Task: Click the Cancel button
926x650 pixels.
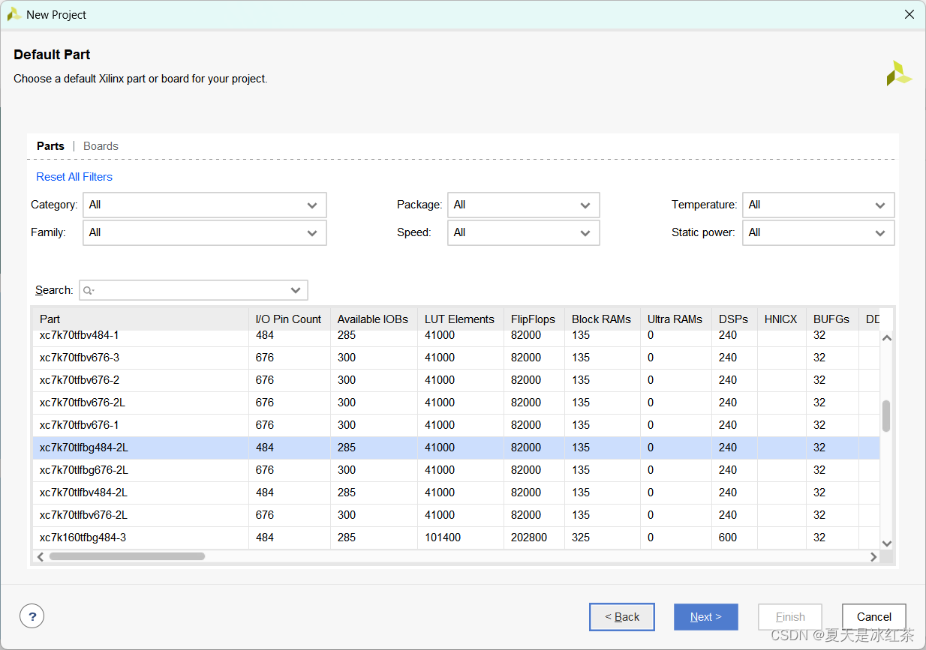Action: (874, 617)
